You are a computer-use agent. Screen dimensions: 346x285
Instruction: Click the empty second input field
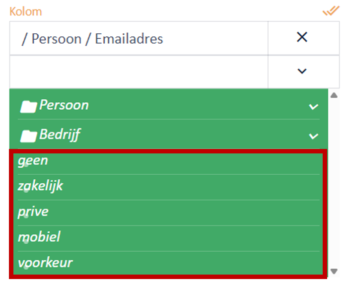139,72
